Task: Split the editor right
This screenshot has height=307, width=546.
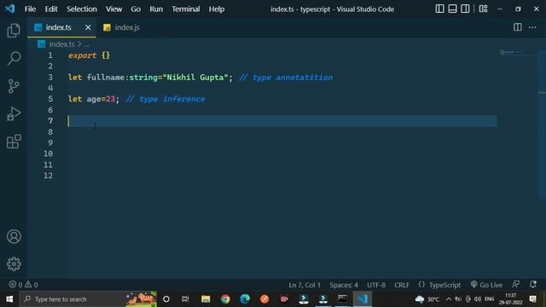Action: (x=518, y=27)
